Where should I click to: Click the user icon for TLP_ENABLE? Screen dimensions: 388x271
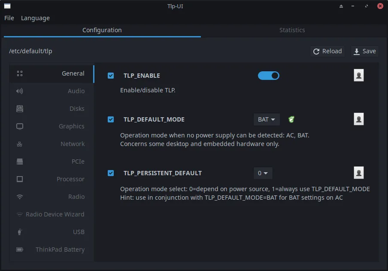tap(359, 75)
